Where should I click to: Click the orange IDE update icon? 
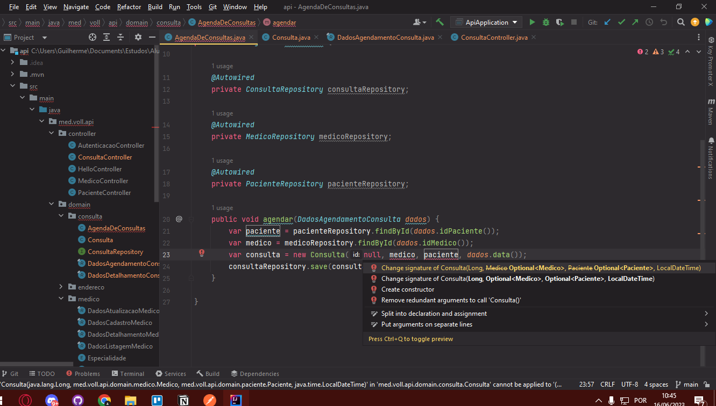tap(695, 22)
